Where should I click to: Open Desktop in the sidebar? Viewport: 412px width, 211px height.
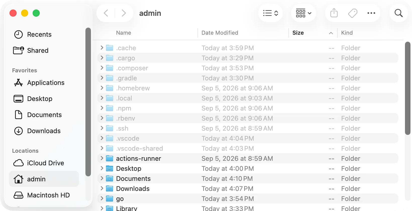tap(44, 99)
